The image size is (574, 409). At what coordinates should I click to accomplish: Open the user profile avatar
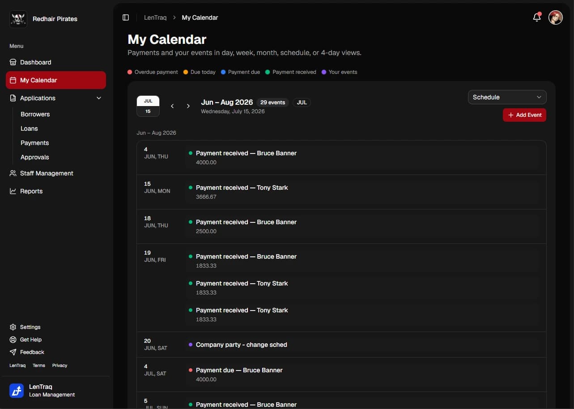556,17
